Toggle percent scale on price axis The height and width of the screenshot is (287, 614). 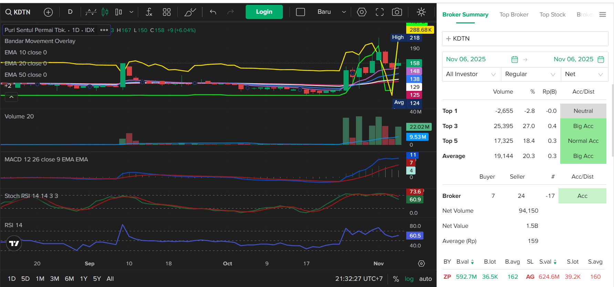pos(396,279)
